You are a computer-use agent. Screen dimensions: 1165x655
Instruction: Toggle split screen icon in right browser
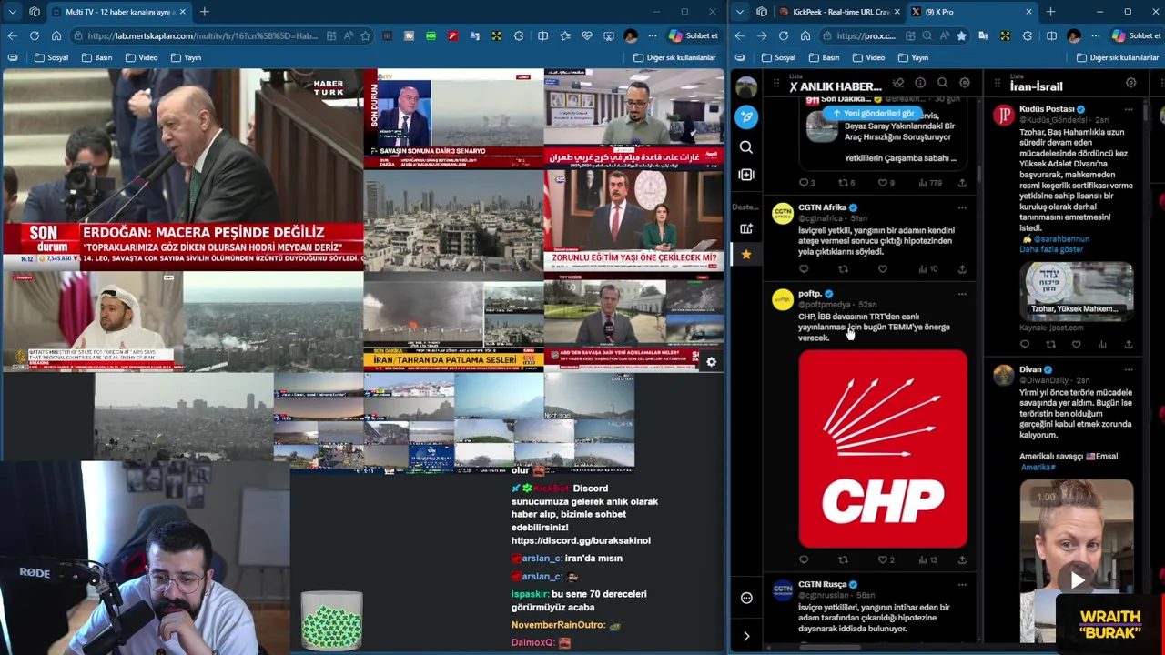[x=1051, y=35]
